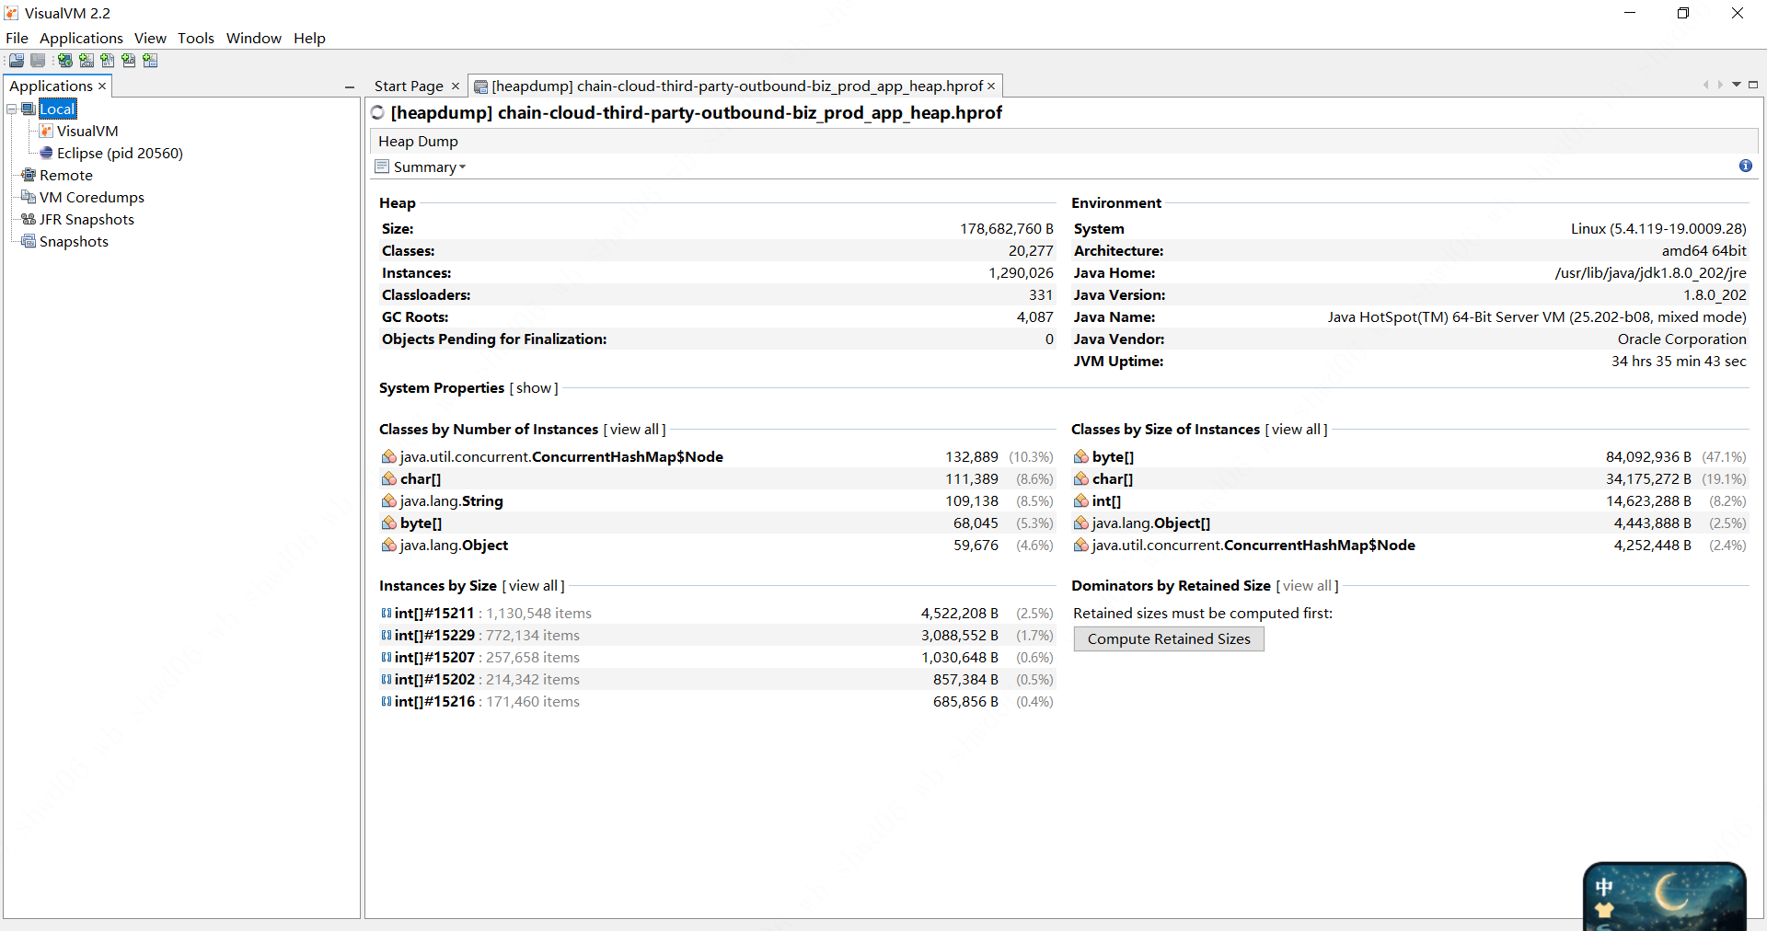Select JFR Snapshots tree item
The height and width of the screenshot is (931, 1767).
tap(87, 219)
